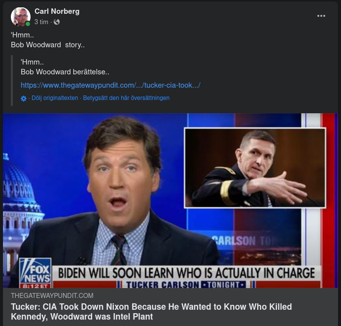Click the Fox News logo in the image
The image size is (341, 326).
pyautogui.click(x=35, y=271)
